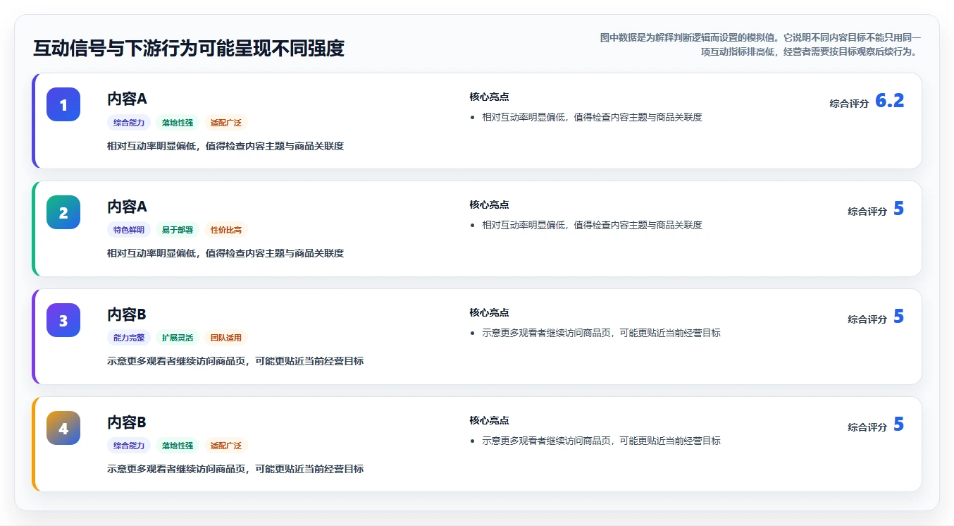Viewport: 954px width, 526px height.
Task: Click the 综合能力 tag in card 1
Action: point(129,123)
